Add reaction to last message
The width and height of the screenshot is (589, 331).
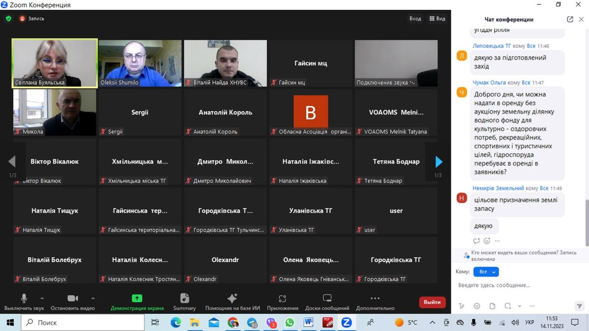tap(487, 241)
